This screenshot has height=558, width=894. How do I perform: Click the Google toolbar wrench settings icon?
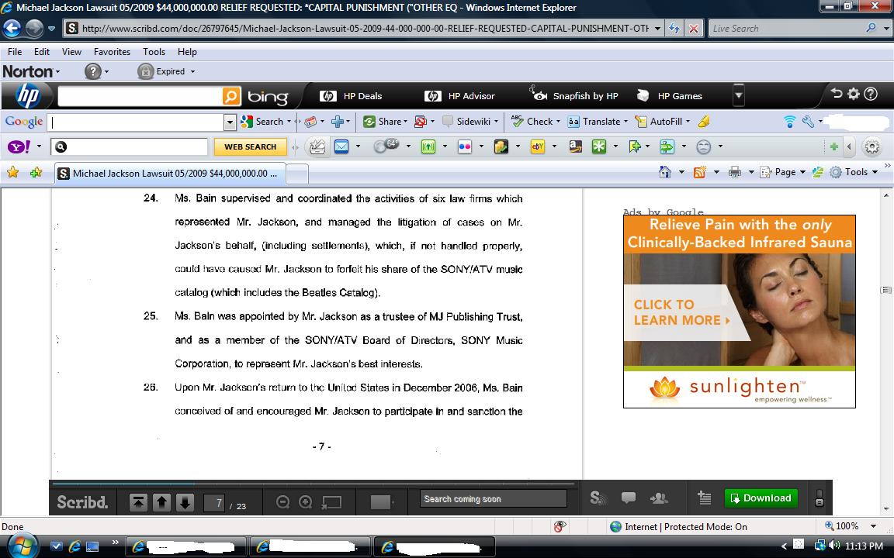pos(807,121)
